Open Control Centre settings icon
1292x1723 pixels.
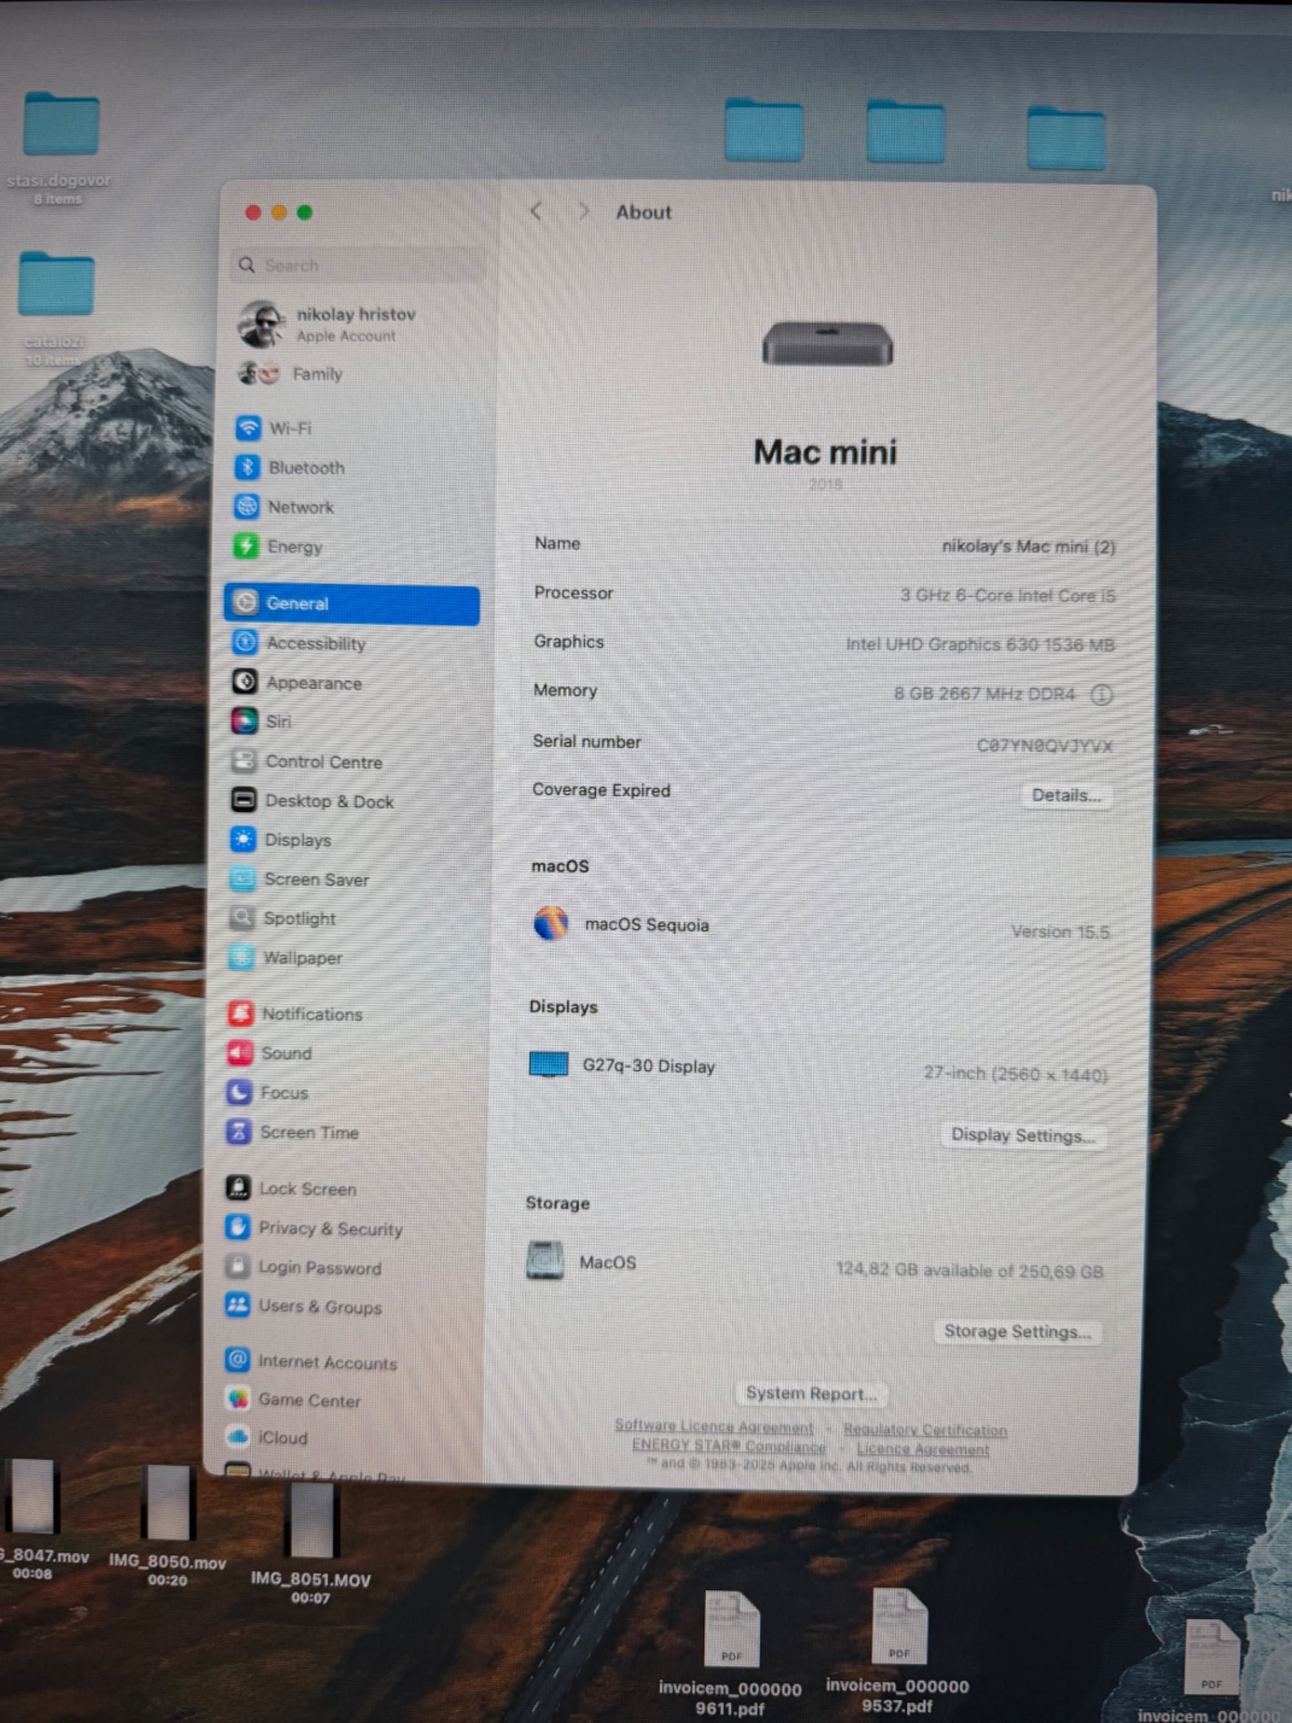[244, 760]
